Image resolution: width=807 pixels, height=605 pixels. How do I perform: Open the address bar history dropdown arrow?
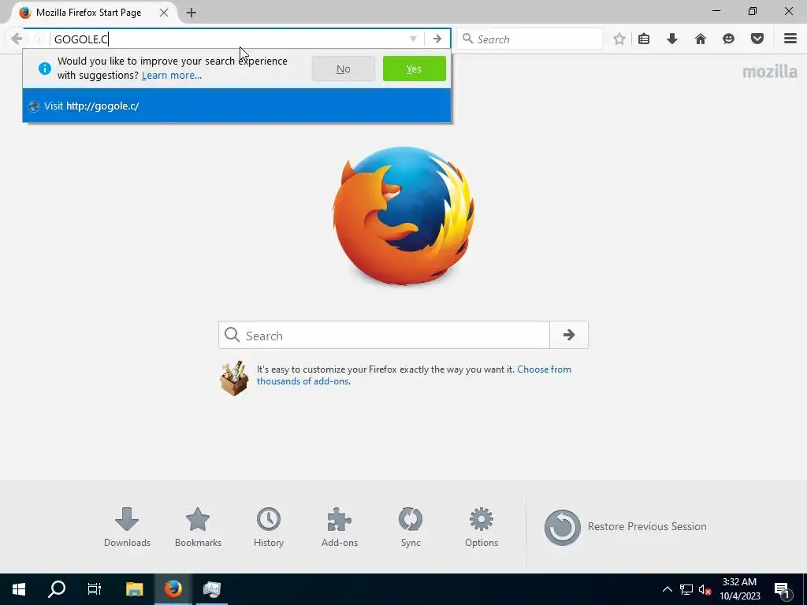[413, 39]
